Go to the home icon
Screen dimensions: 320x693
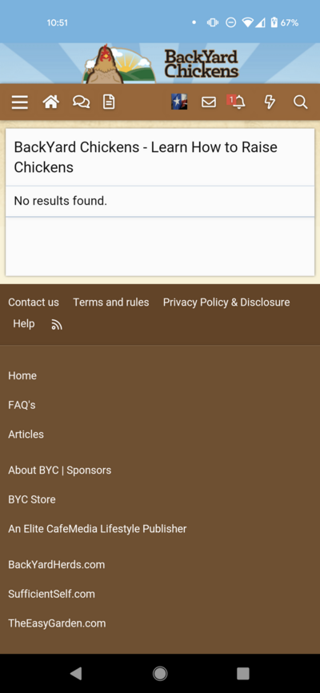[51, 102]
